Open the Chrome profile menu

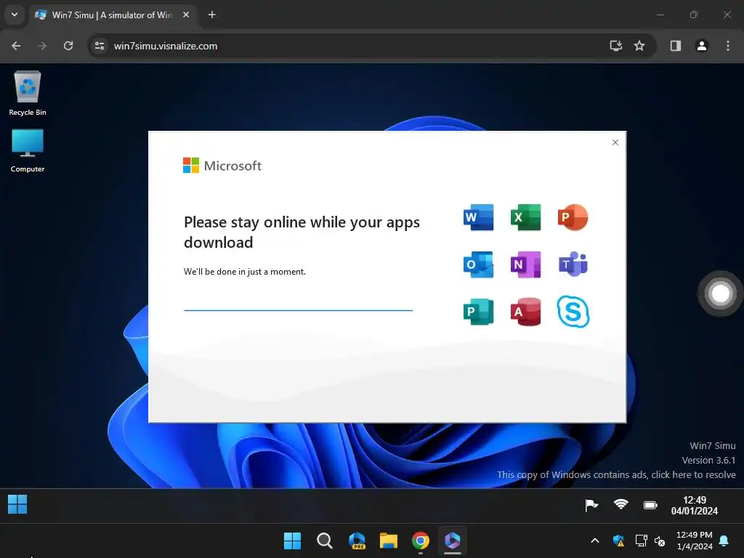[702, 46]
